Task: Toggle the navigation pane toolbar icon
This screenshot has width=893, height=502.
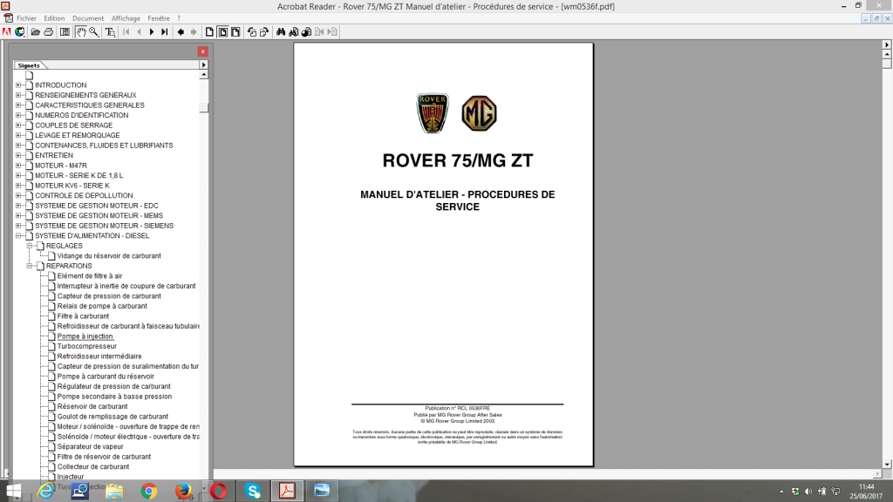Action: pyautogui.click(x=65, y=32)
